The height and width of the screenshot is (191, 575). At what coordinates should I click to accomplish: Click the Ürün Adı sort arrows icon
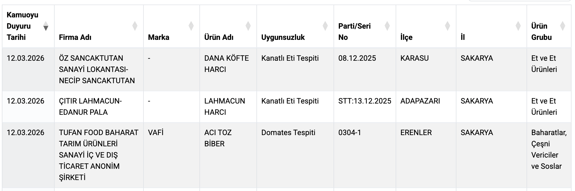point(248,26)
